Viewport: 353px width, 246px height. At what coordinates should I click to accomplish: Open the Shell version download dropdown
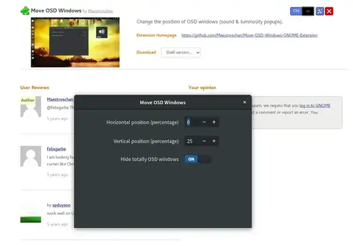pyautogui.click(x=180, y=52)
